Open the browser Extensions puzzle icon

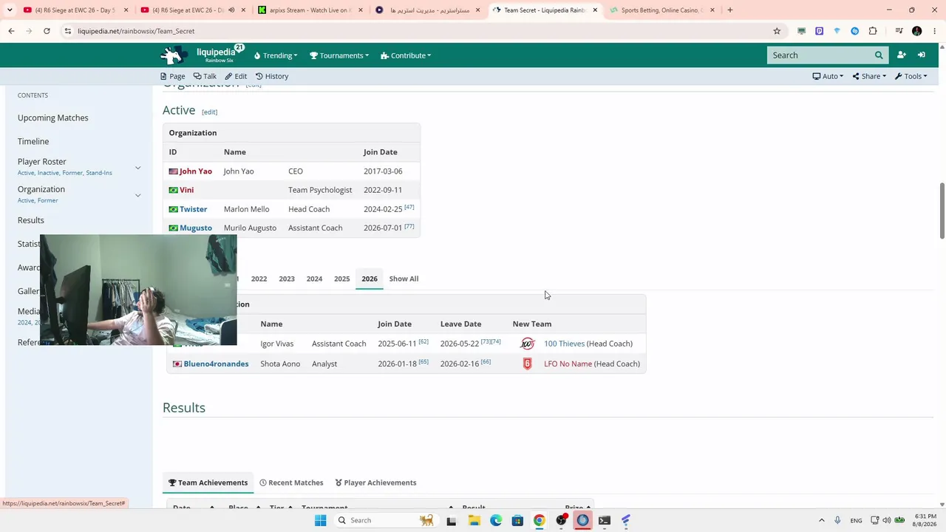click(873, 31)
